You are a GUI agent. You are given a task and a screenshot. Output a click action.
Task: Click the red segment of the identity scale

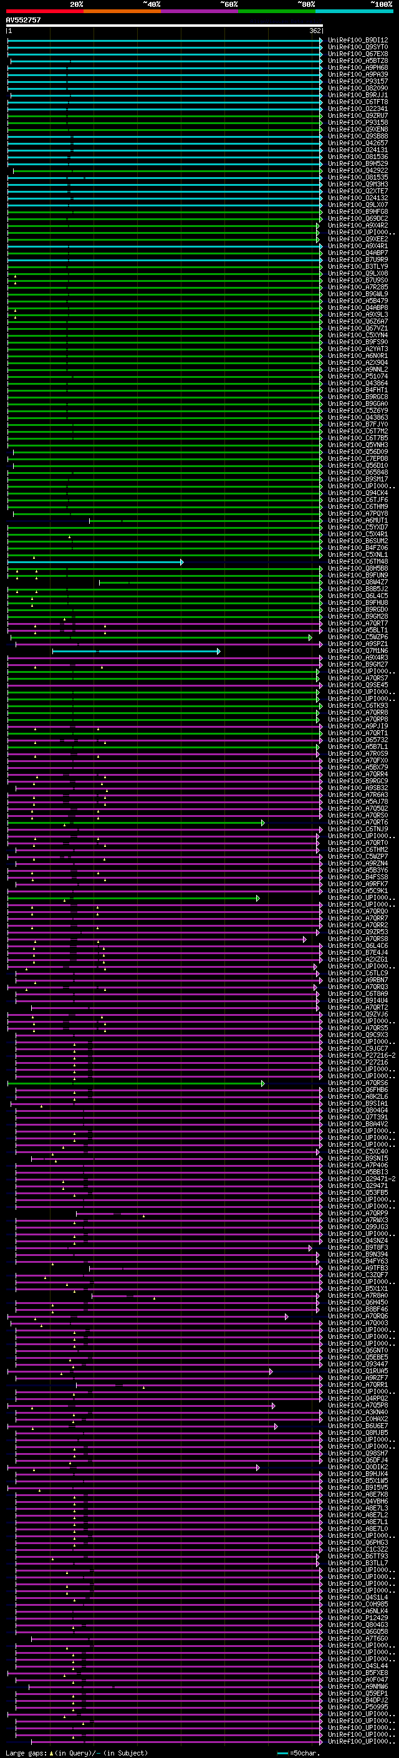(x=44, y=11)
